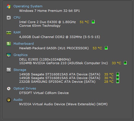
Task: Click the CPU 51 °C temperature indicator icon
Action: (x=93, y=22)
